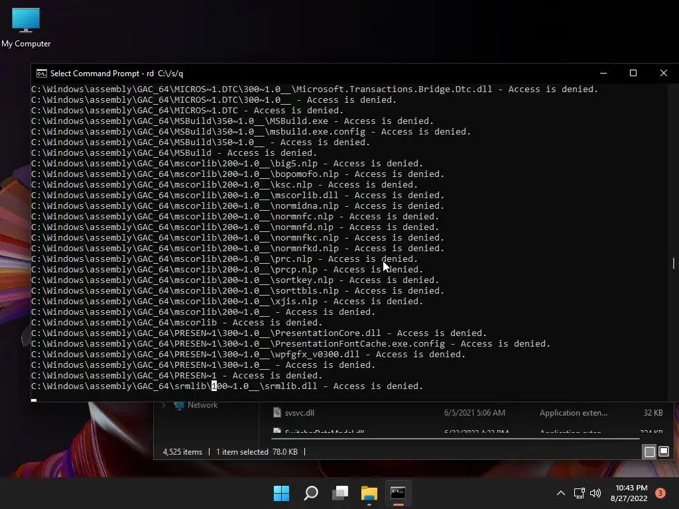Open the clock showing 10:43 PM
Viewport: 679px width, 509px height.
[x=629, y=493]
